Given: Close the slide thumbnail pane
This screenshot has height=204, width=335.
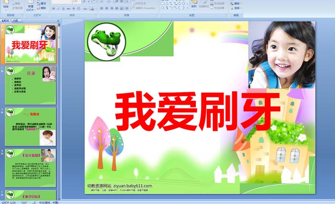Looking at the screenshot, I should [x=58, y=21].
